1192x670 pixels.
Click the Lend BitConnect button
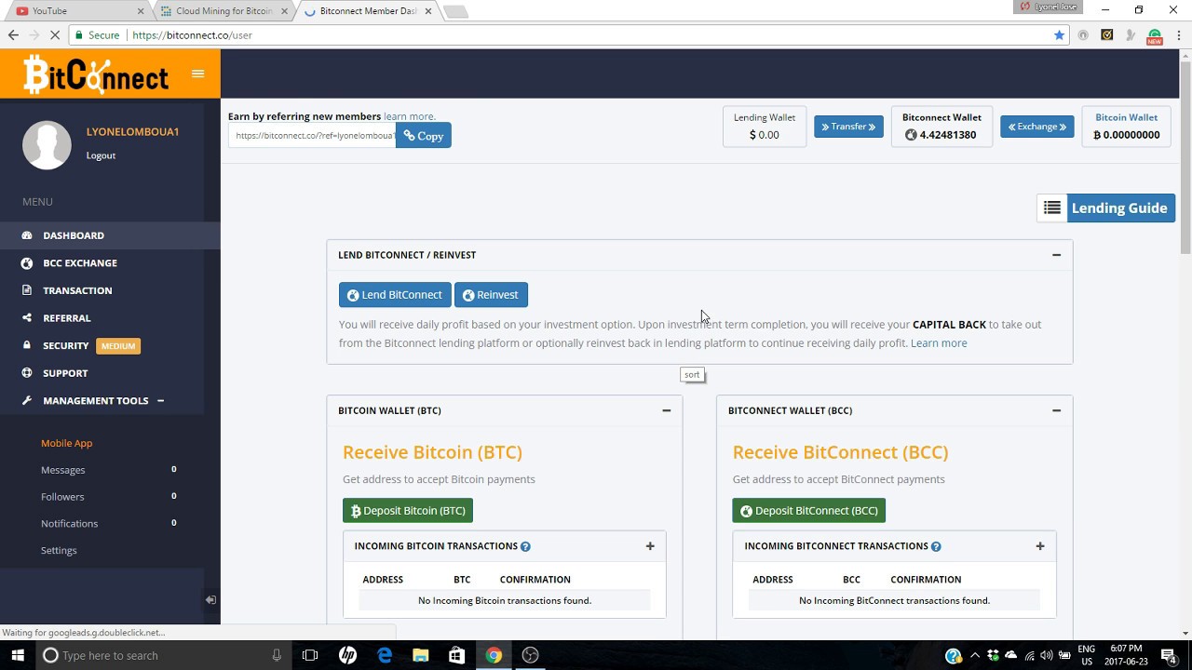tap(395, 295)
